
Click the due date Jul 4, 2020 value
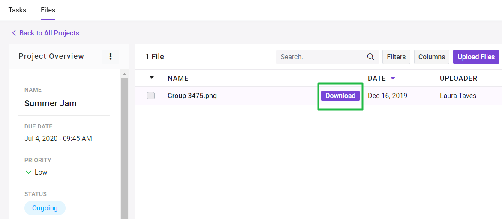click(x=58, y=138)
